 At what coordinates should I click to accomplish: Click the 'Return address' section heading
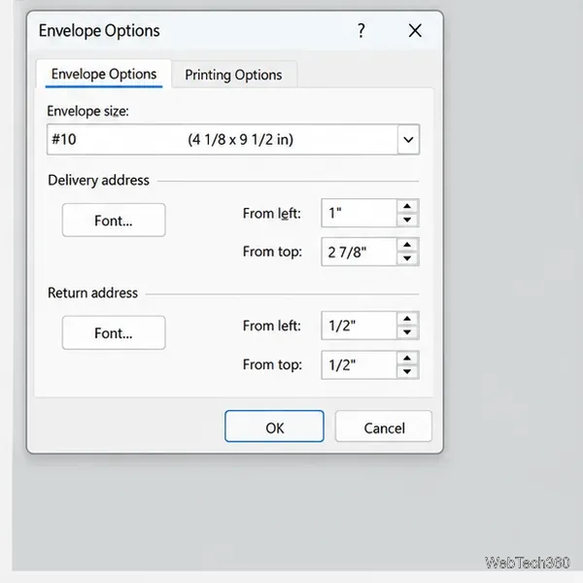pos(92,293)
